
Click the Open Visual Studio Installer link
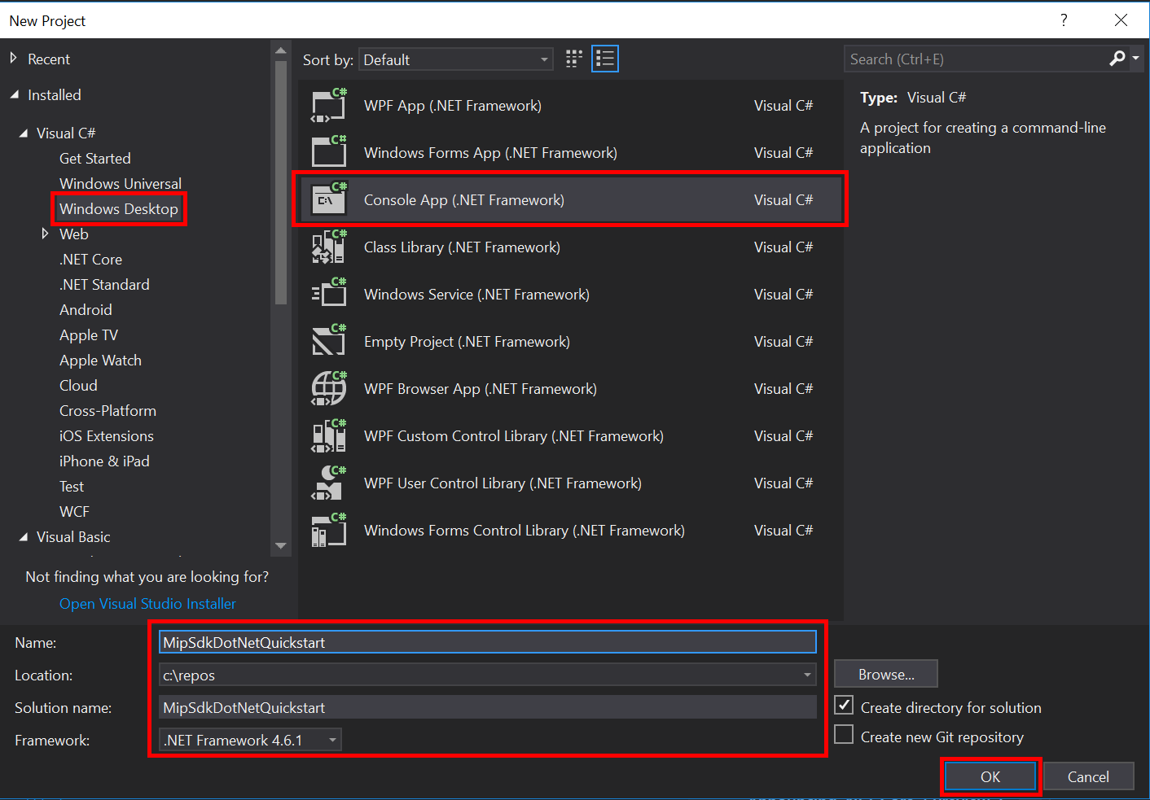[147, 603]
